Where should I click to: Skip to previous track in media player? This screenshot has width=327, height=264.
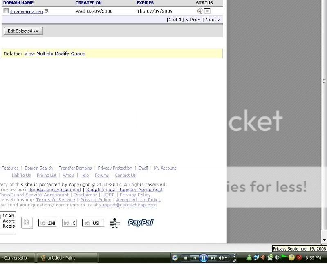tap(195, 258)
